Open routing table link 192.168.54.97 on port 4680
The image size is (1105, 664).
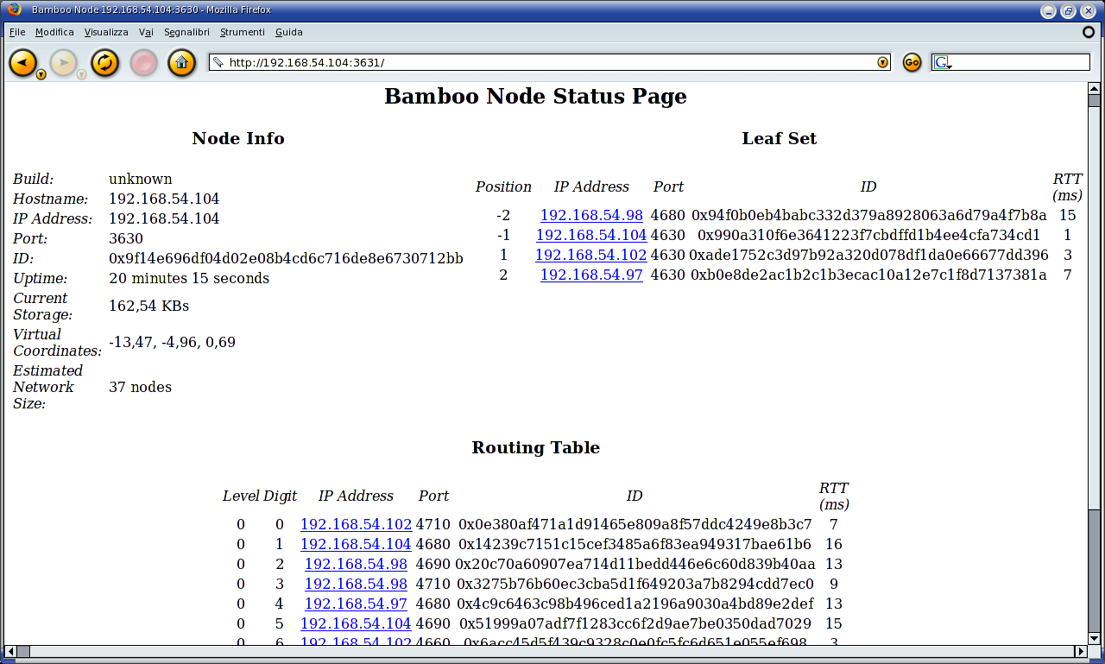pos(356,604)
